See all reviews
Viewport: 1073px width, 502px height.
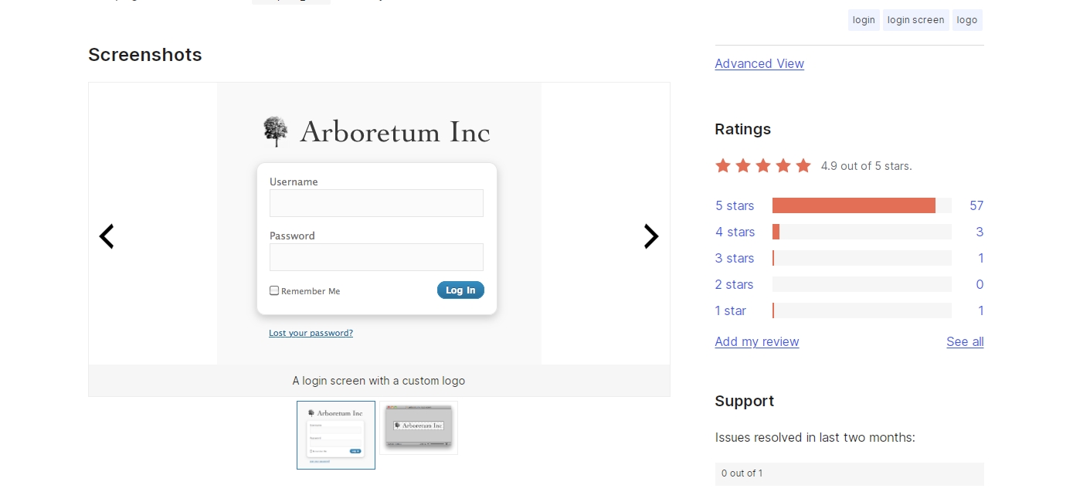[965, 341]
